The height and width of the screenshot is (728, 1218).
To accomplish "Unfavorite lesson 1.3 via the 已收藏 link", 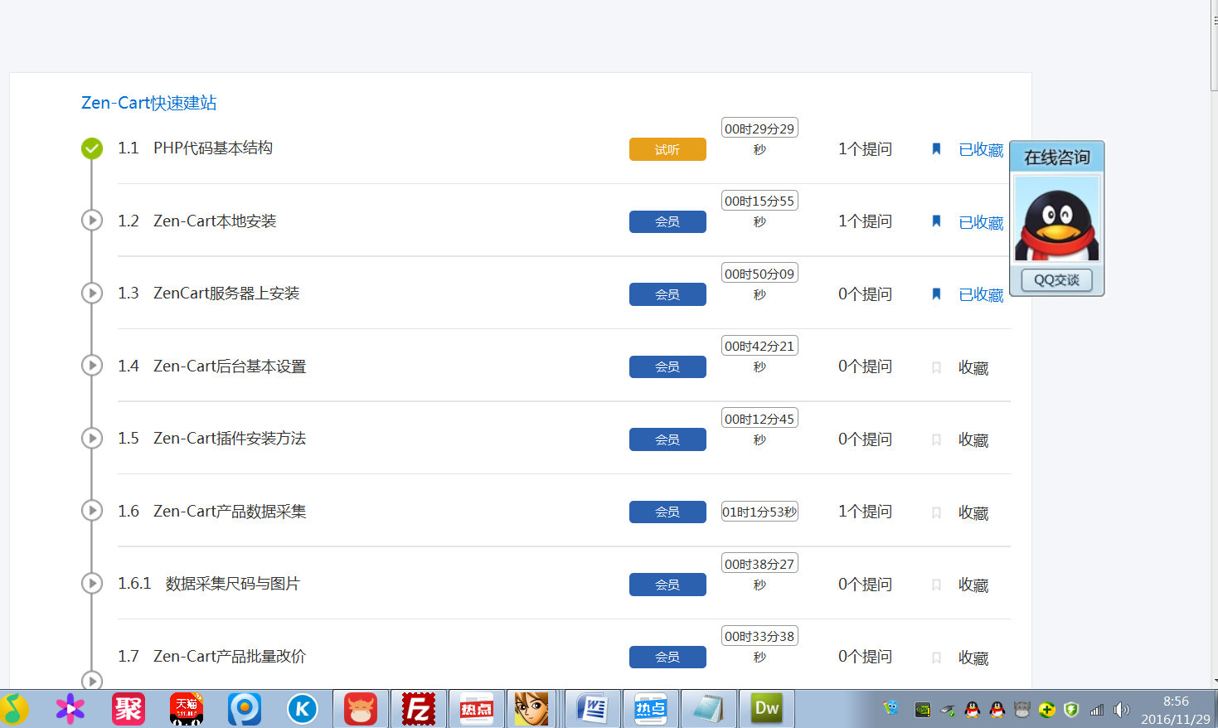I will pos(981,295).
